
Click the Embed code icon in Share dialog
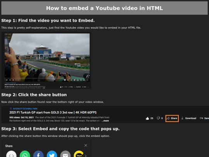point(11,154)
